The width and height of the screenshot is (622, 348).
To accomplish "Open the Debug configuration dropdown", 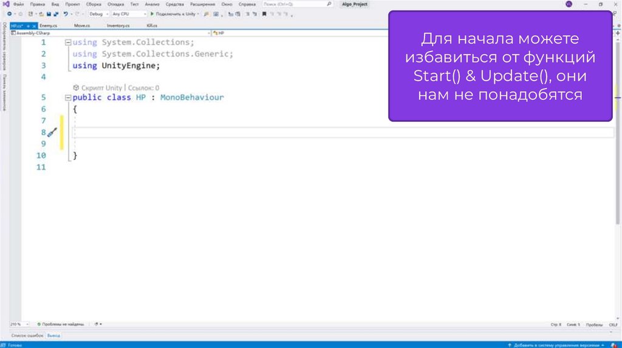I will pyautogui.click(x=98, y=14).
